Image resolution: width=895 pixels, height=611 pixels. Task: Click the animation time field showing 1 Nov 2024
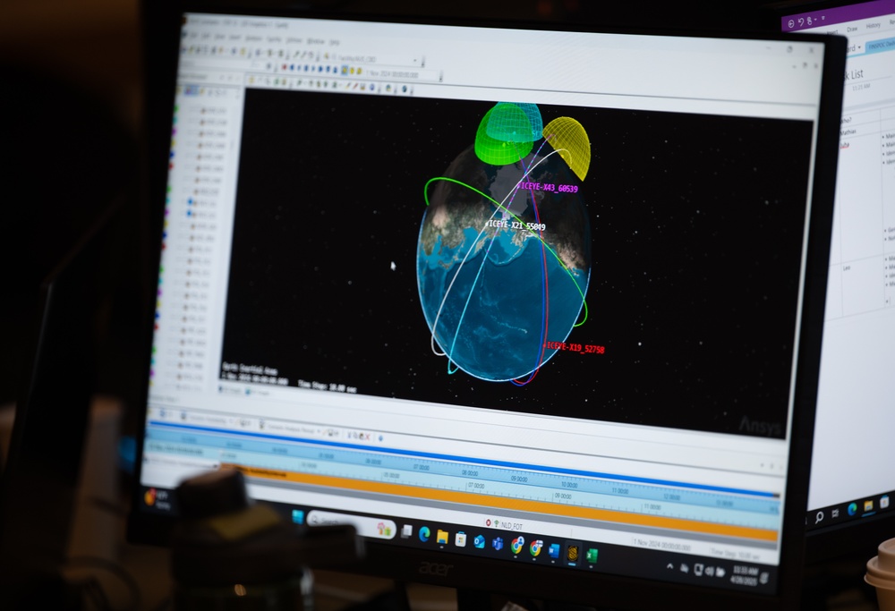[402, 74]
